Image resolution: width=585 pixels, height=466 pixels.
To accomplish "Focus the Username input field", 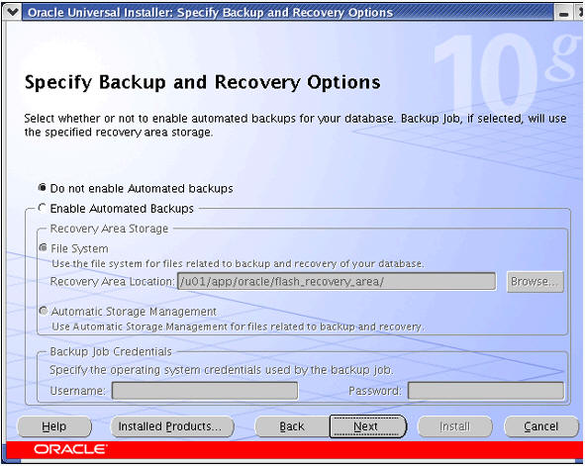I will coord(205,391).
